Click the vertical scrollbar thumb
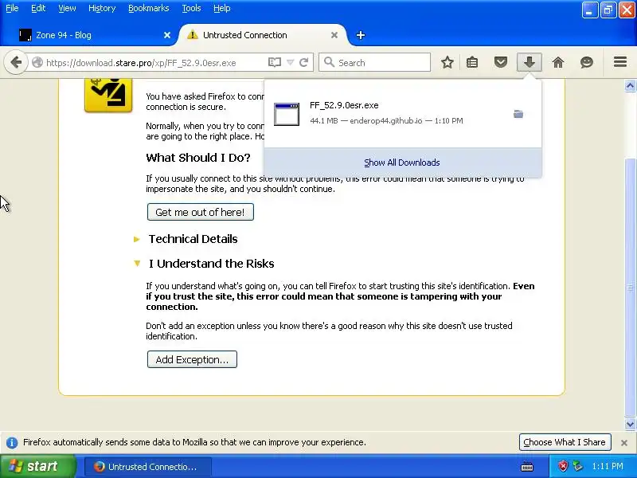 coord(630,288)
